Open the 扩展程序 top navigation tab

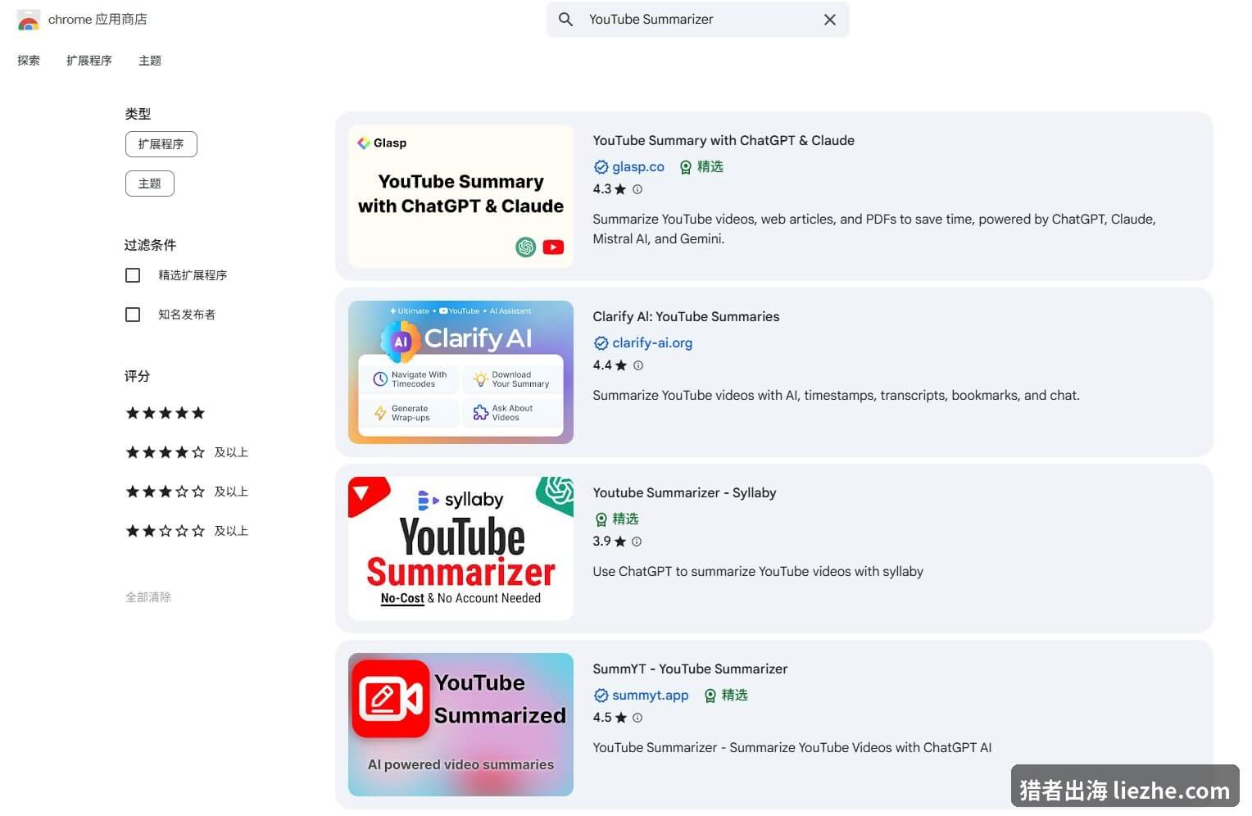tap(89, 61)
